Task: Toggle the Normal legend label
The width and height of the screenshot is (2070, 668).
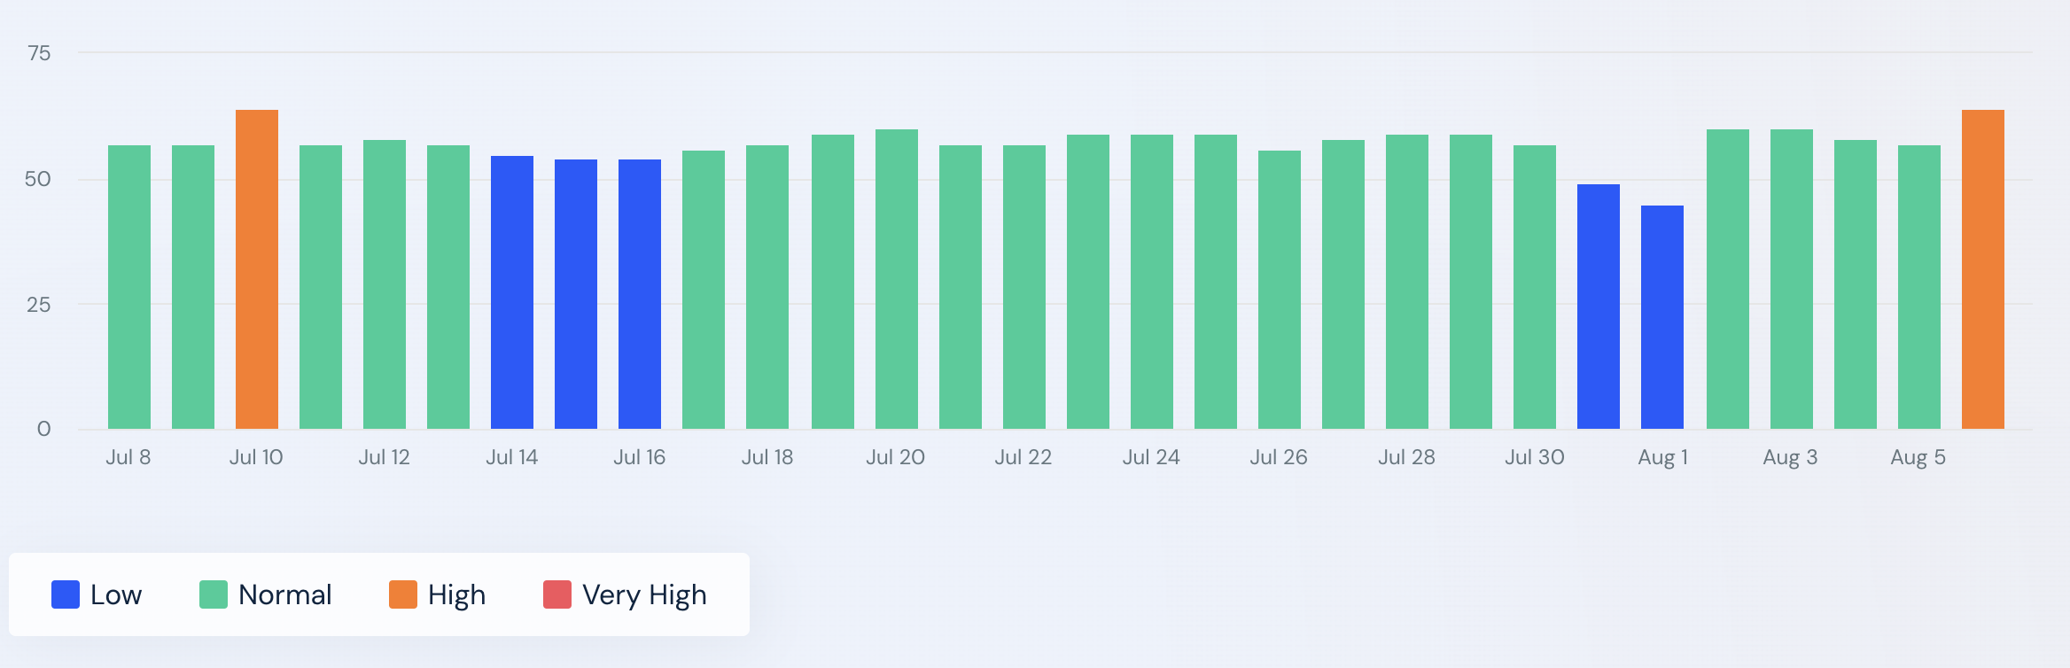Action: coord(284,594)
